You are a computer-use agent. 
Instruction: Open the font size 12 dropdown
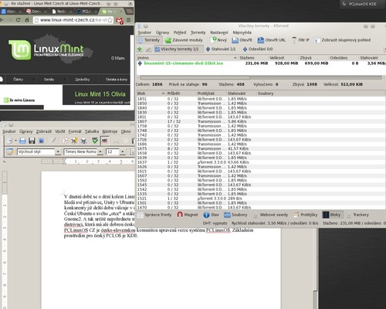pos(123,151)
